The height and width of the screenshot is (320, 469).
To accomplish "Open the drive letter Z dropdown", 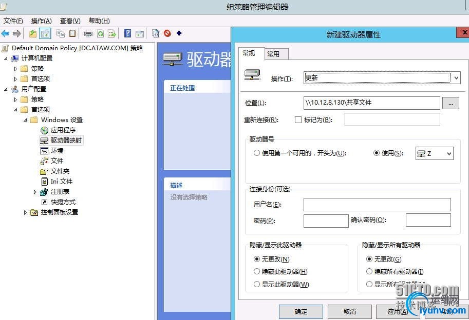I will click(434, 153).
